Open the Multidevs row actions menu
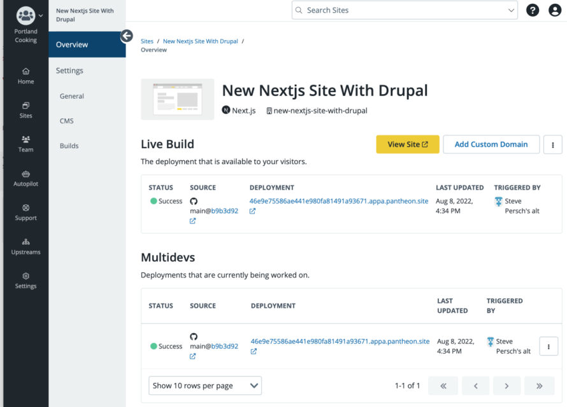Viewport: 567px width, 407px height. [549, 347]
